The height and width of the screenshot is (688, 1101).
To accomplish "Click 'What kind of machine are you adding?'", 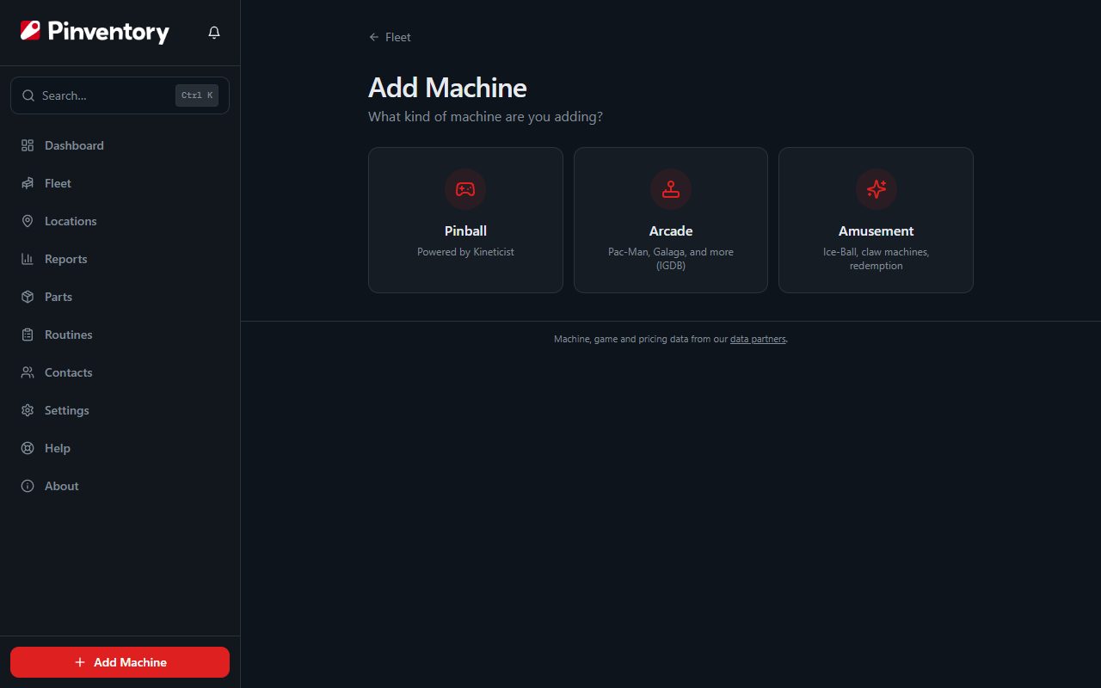I will click(485, 116).
